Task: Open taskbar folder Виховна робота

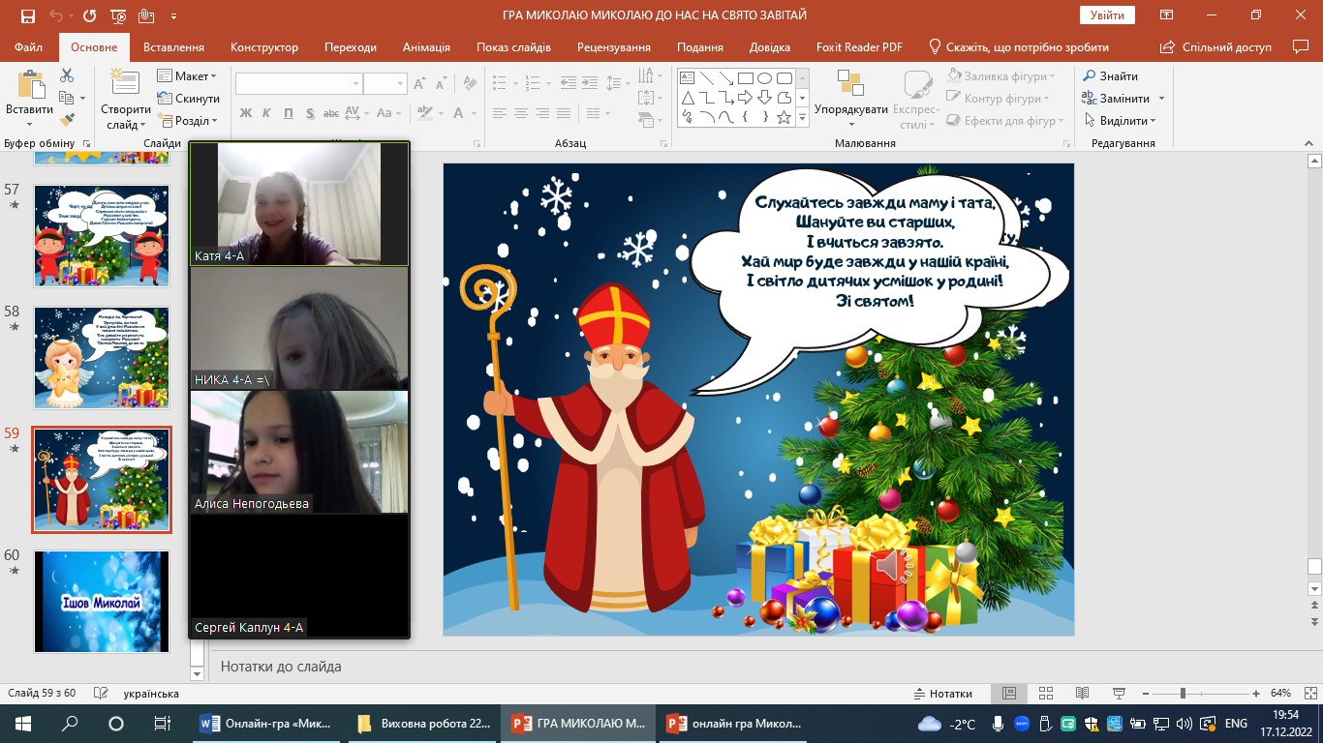Action: (425, 724)
